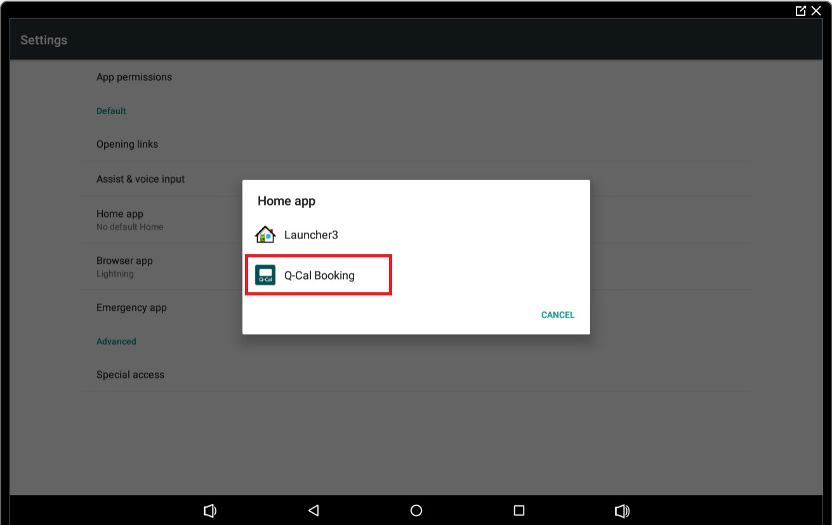Click the Advanced section header

click(x=116, y=341)
